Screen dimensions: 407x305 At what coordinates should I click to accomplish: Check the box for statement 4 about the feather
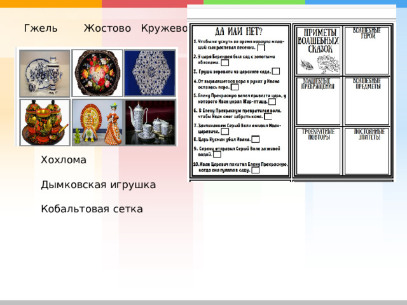(235, 87)
